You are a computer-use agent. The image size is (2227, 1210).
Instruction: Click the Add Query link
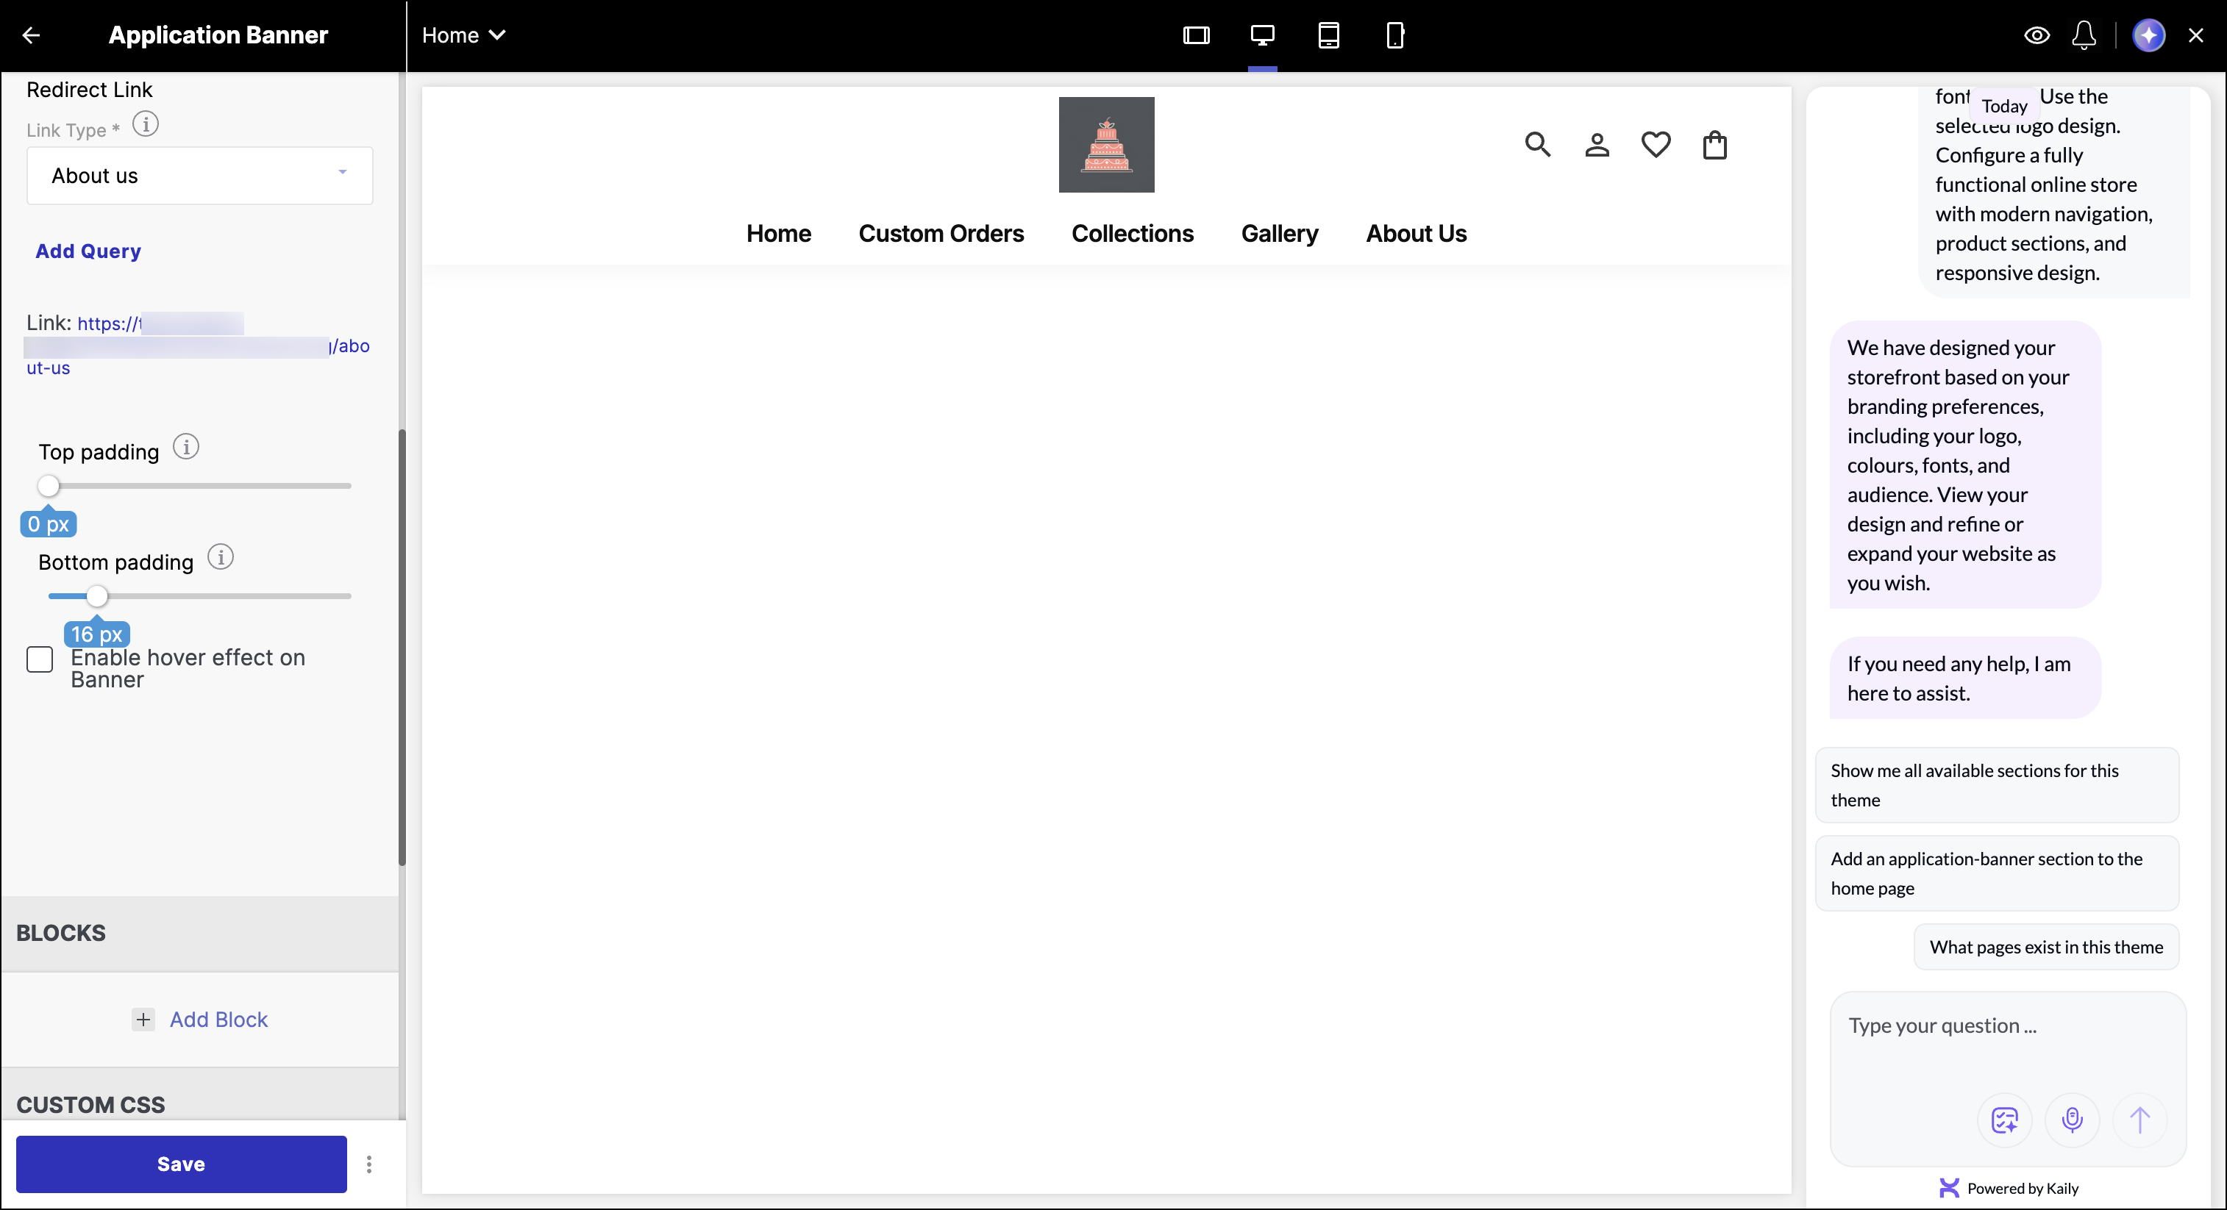(88, 251)
